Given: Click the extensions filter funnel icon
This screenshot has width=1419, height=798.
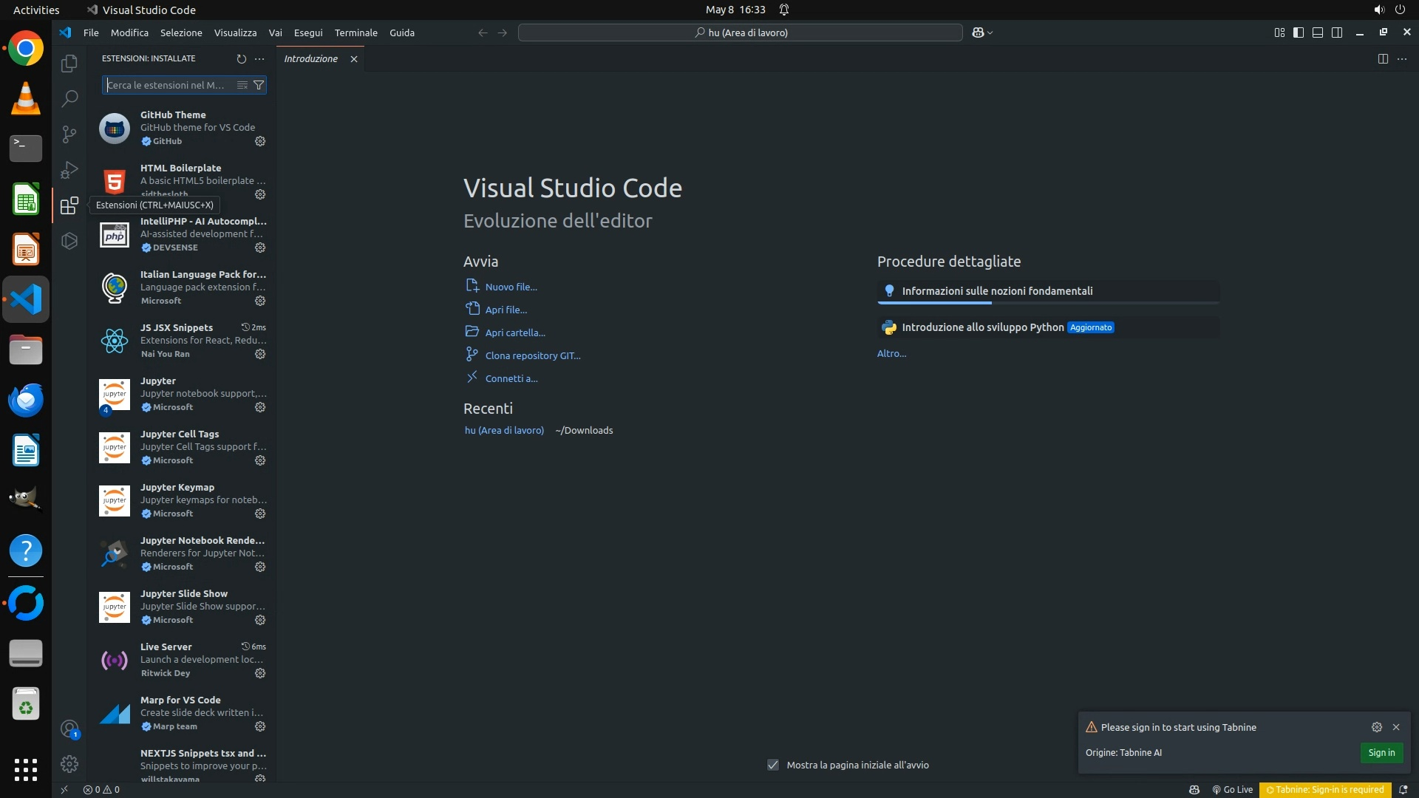Looking at the screenshot, I should click(259, 85).
